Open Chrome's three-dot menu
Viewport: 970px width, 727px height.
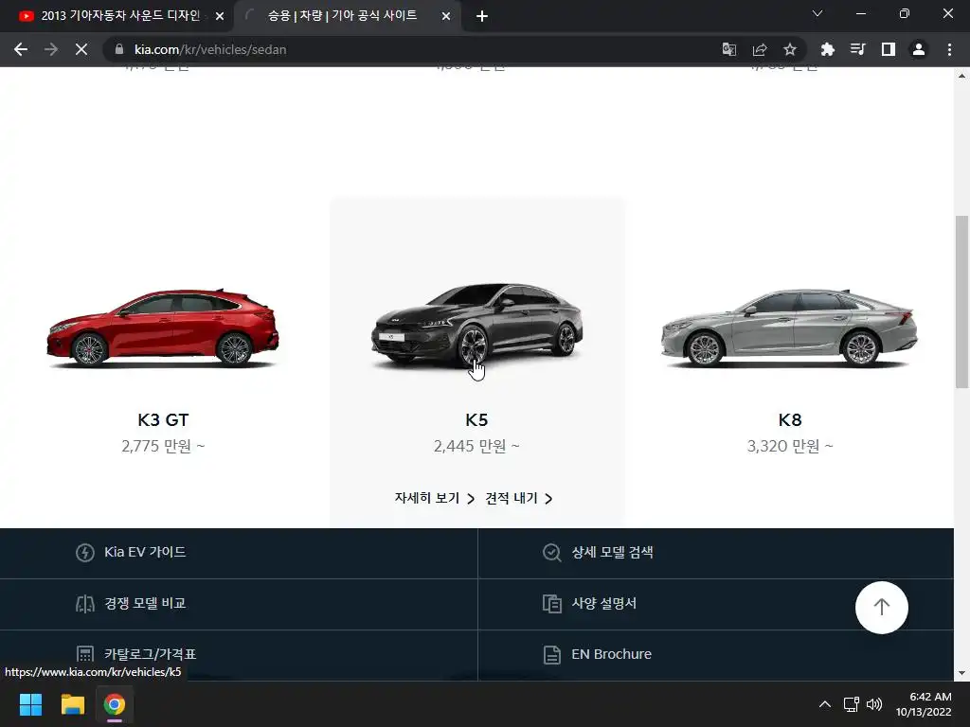(949, 49)
